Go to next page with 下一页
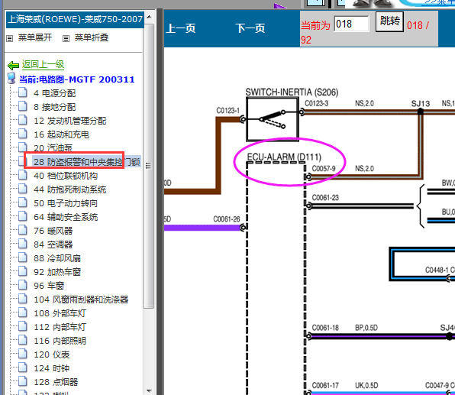 pos(250,28)
